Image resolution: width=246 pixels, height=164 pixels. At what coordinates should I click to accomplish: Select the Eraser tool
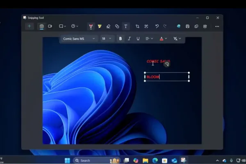(x=108, y=26)
